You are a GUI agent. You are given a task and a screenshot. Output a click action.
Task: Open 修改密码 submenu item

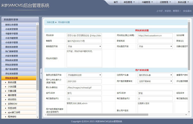pos(19,99)
